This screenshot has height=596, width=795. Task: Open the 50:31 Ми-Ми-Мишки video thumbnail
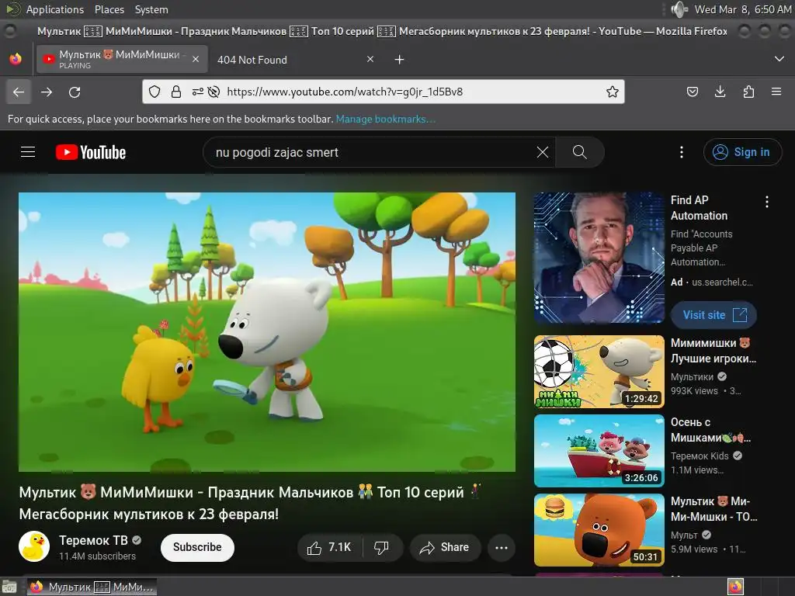[599, 529]
